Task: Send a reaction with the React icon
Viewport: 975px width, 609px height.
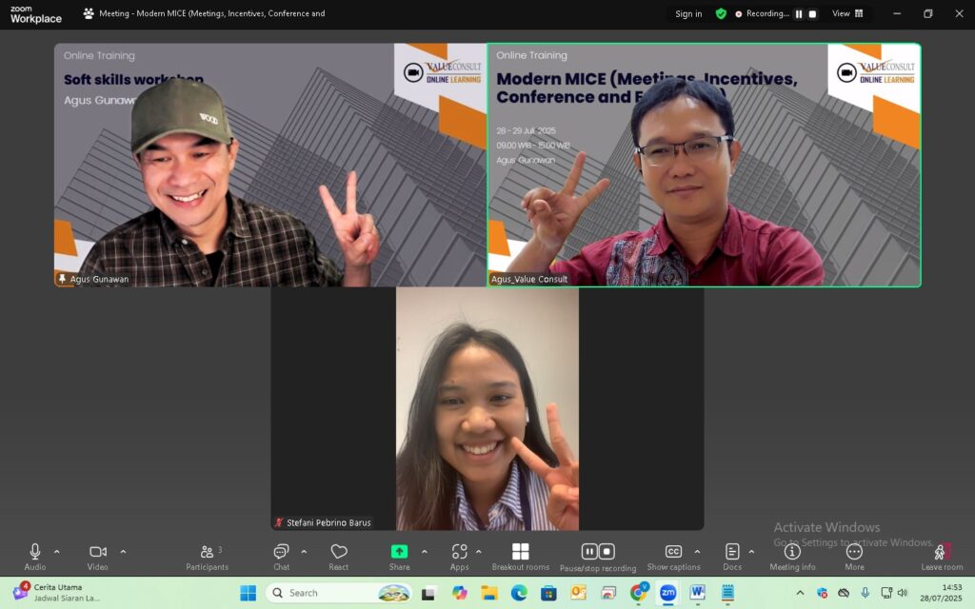Action: 339,552
